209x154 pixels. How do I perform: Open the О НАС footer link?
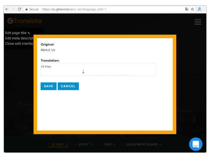pyautogui.click(x=58, y=145)
